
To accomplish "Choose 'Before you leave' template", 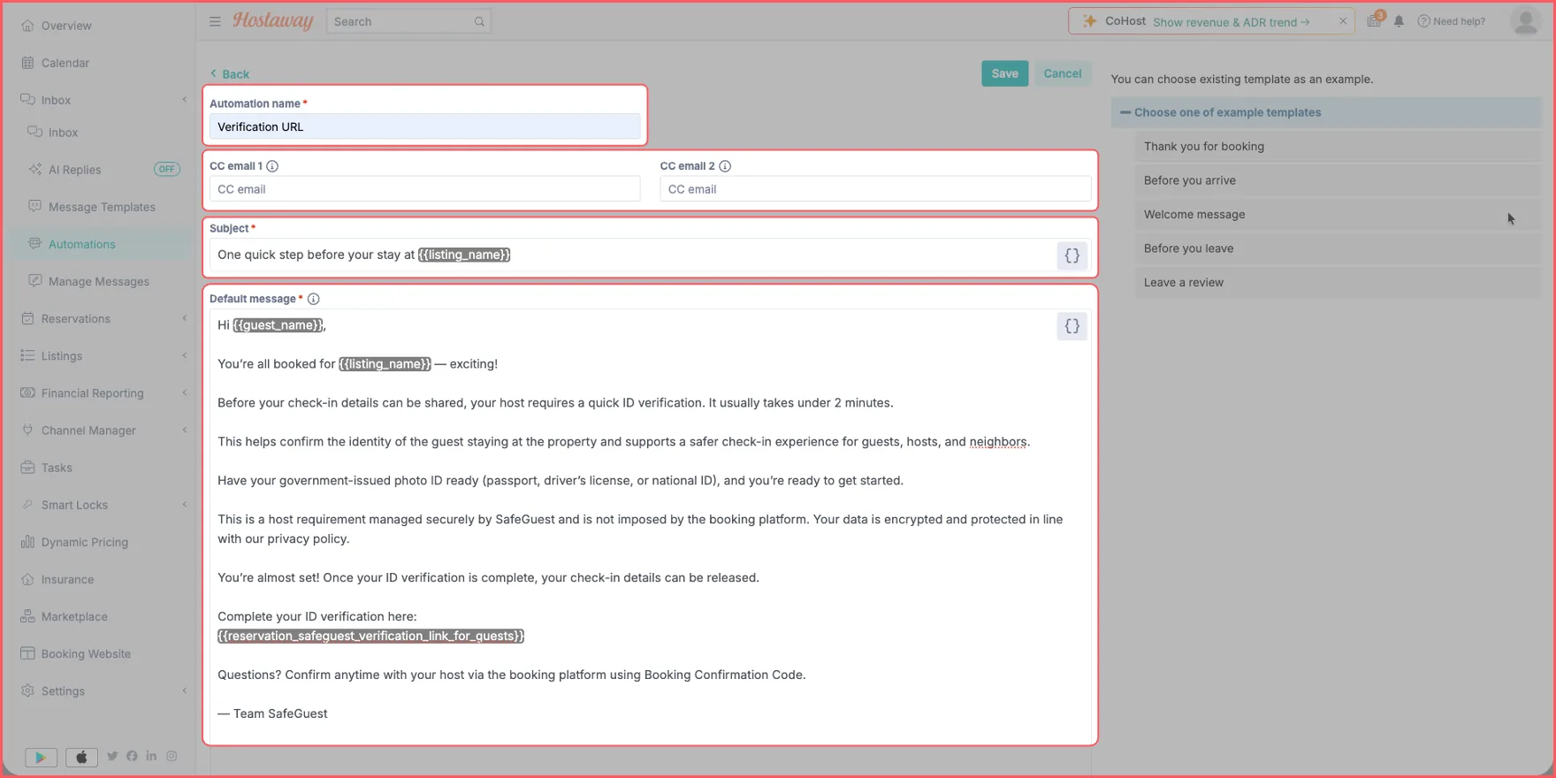I will [x=1338, y=248].
